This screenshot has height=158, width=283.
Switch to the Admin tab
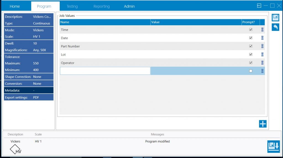(129, 6)
